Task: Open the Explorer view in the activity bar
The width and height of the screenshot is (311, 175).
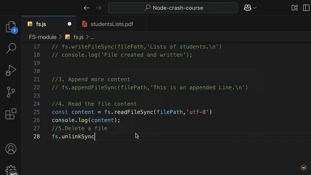Action: click(x=11, y=27)
